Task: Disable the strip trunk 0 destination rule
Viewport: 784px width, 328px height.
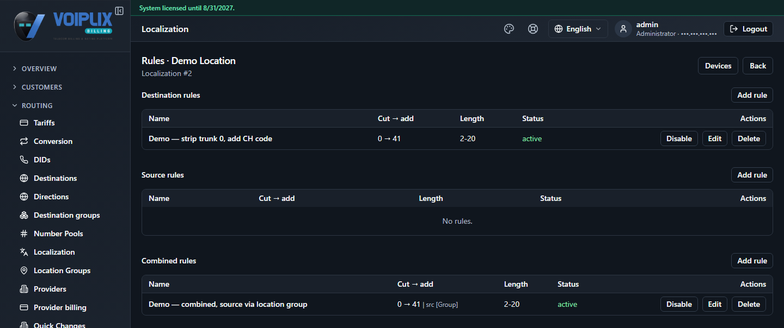Action: click(679, 138)
